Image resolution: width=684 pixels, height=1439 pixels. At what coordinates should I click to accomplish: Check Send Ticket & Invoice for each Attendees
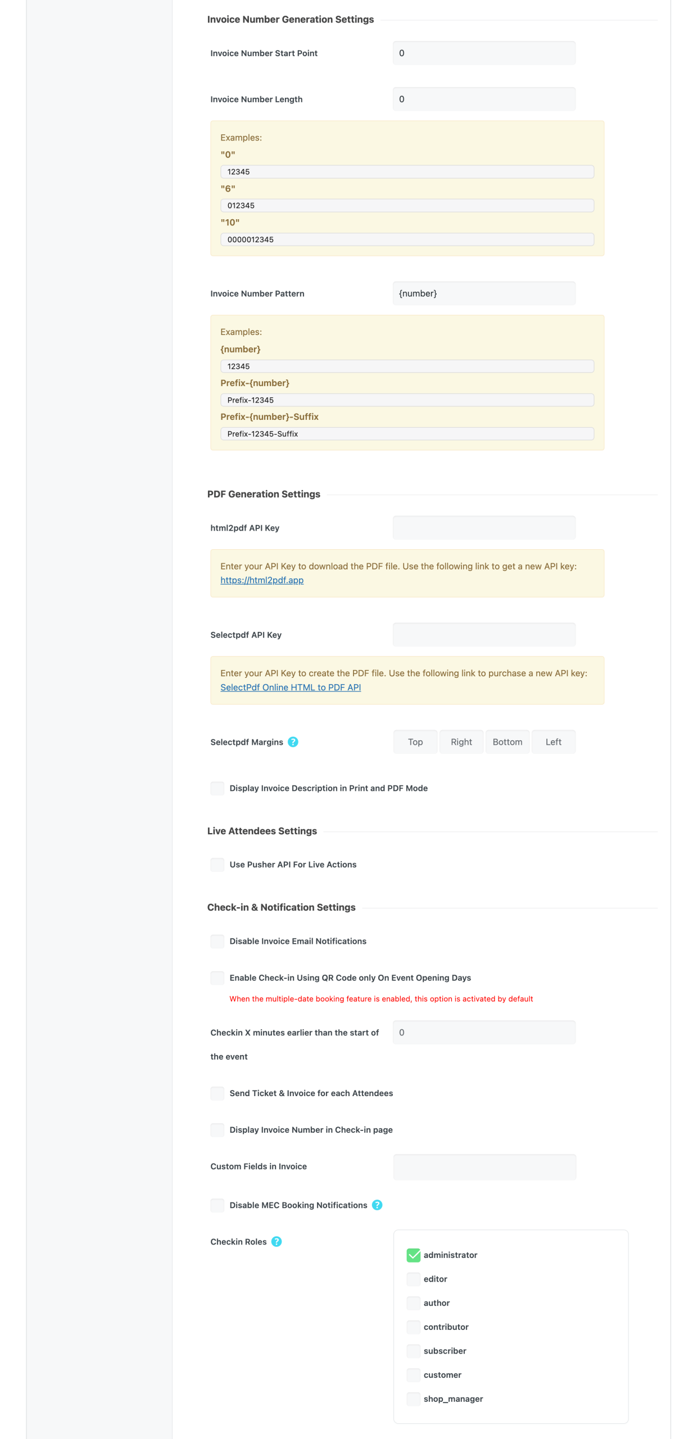coord(218,1093)
